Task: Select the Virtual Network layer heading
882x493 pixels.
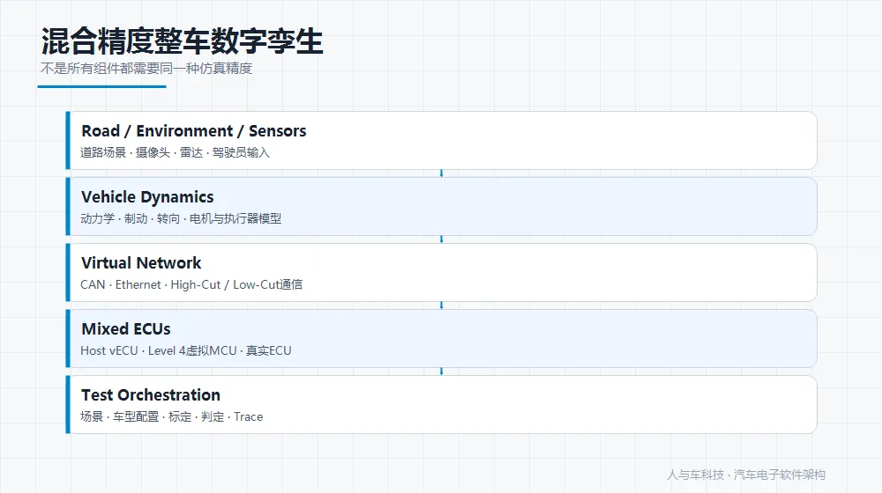Action: tap(141, 262)
